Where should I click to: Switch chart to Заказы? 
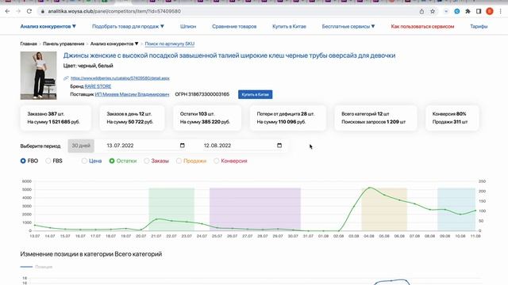[146, 161]
